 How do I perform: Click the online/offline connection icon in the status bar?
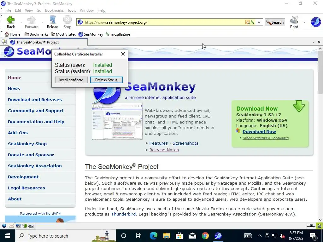[x=311, y=226]
